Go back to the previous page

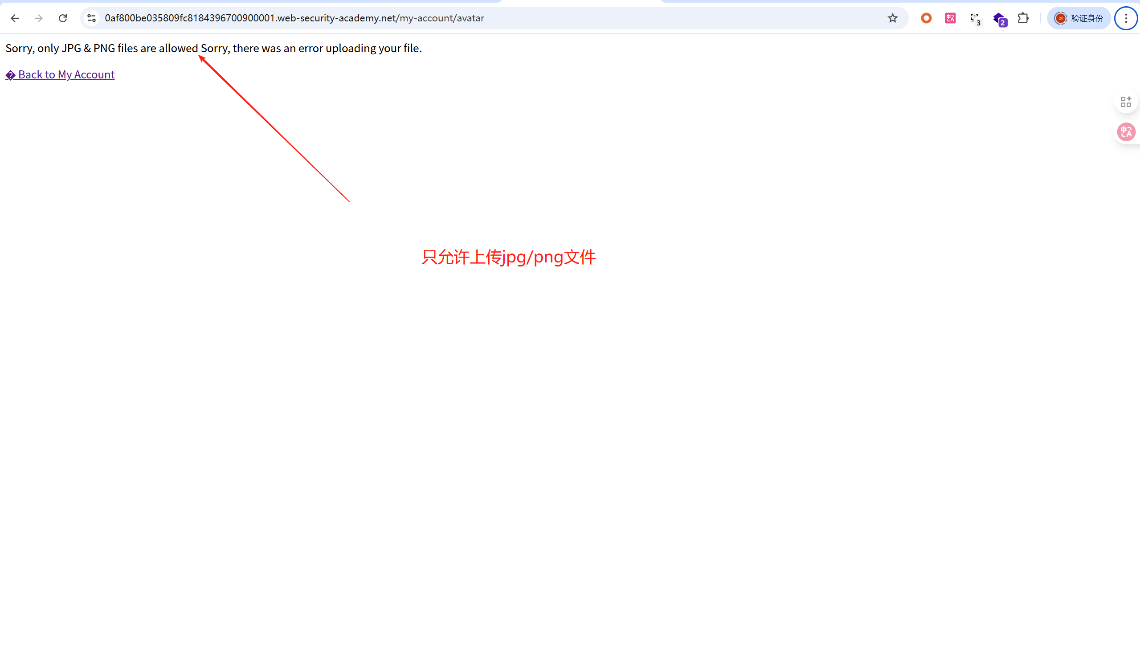point(14,18)
